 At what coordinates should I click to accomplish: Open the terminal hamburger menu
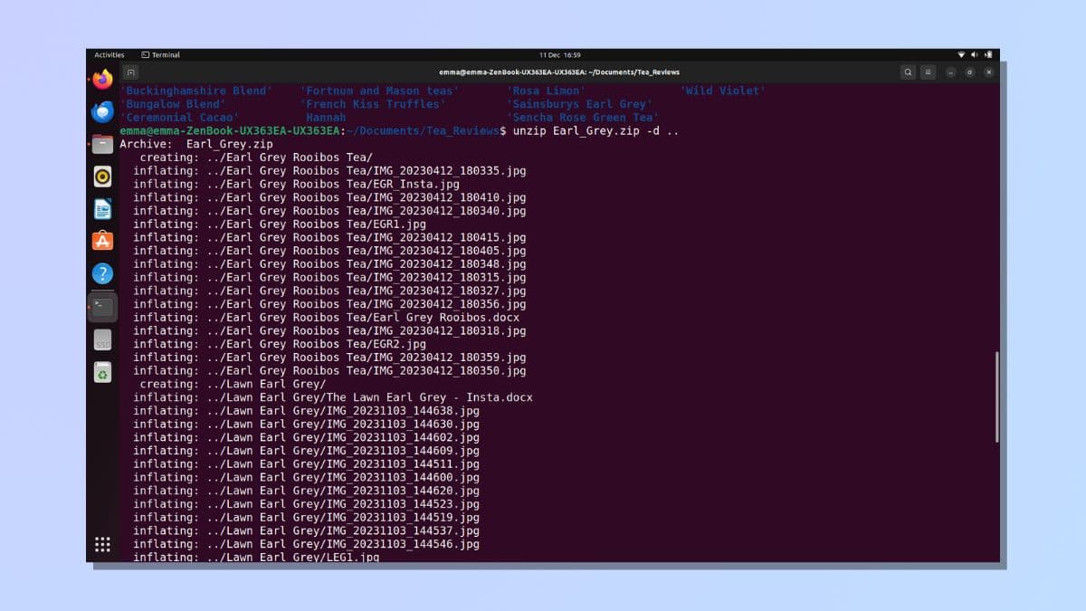point(928,72)
